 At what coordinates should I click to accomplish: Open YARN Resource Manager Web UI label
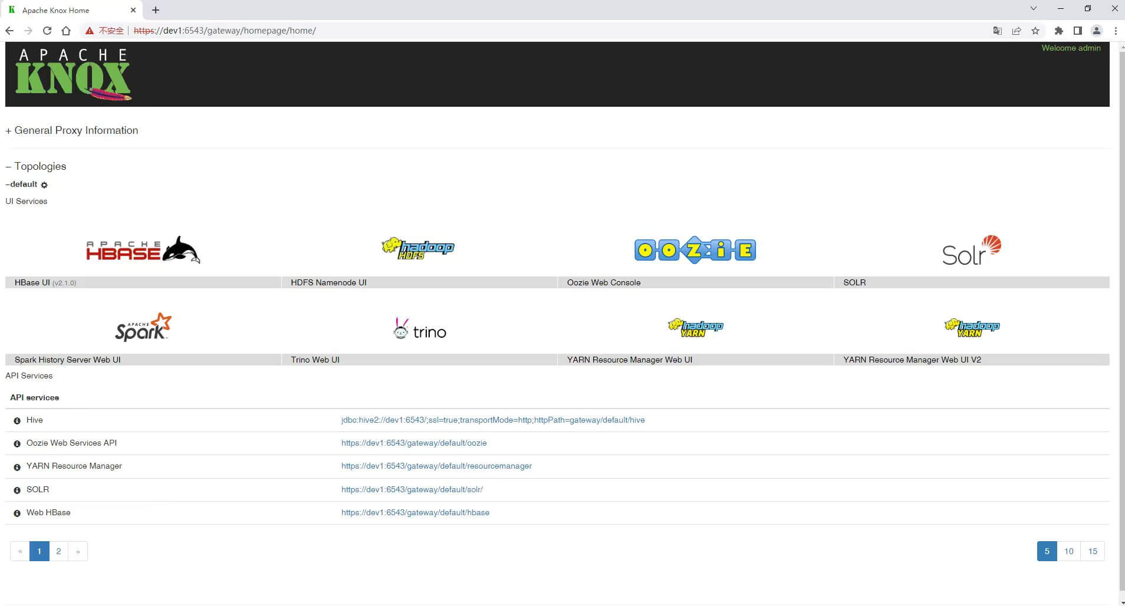[630, 360]
